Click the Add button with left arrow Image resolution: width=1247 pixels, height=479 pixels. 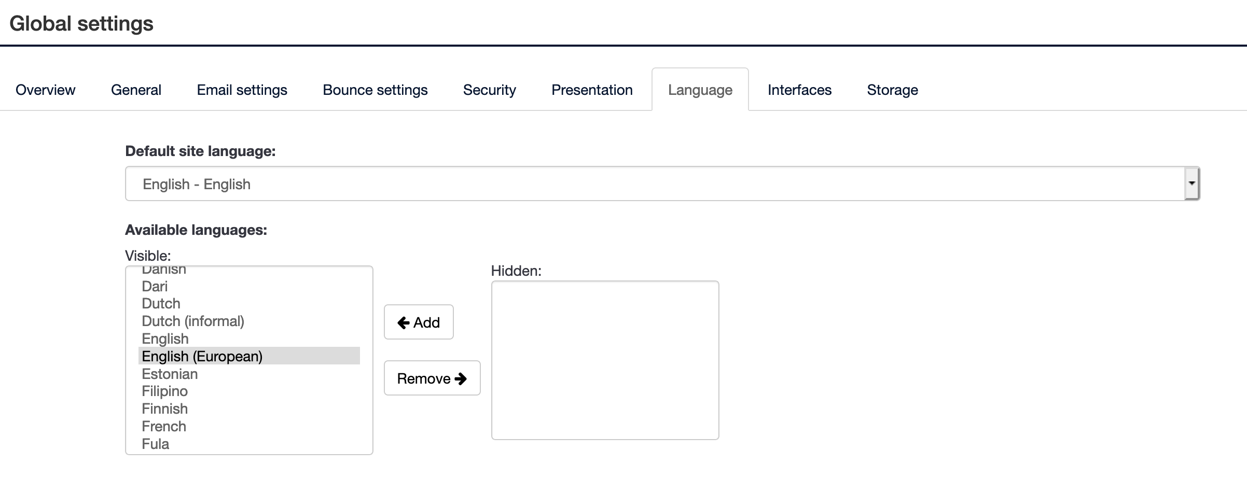(419, 322)
